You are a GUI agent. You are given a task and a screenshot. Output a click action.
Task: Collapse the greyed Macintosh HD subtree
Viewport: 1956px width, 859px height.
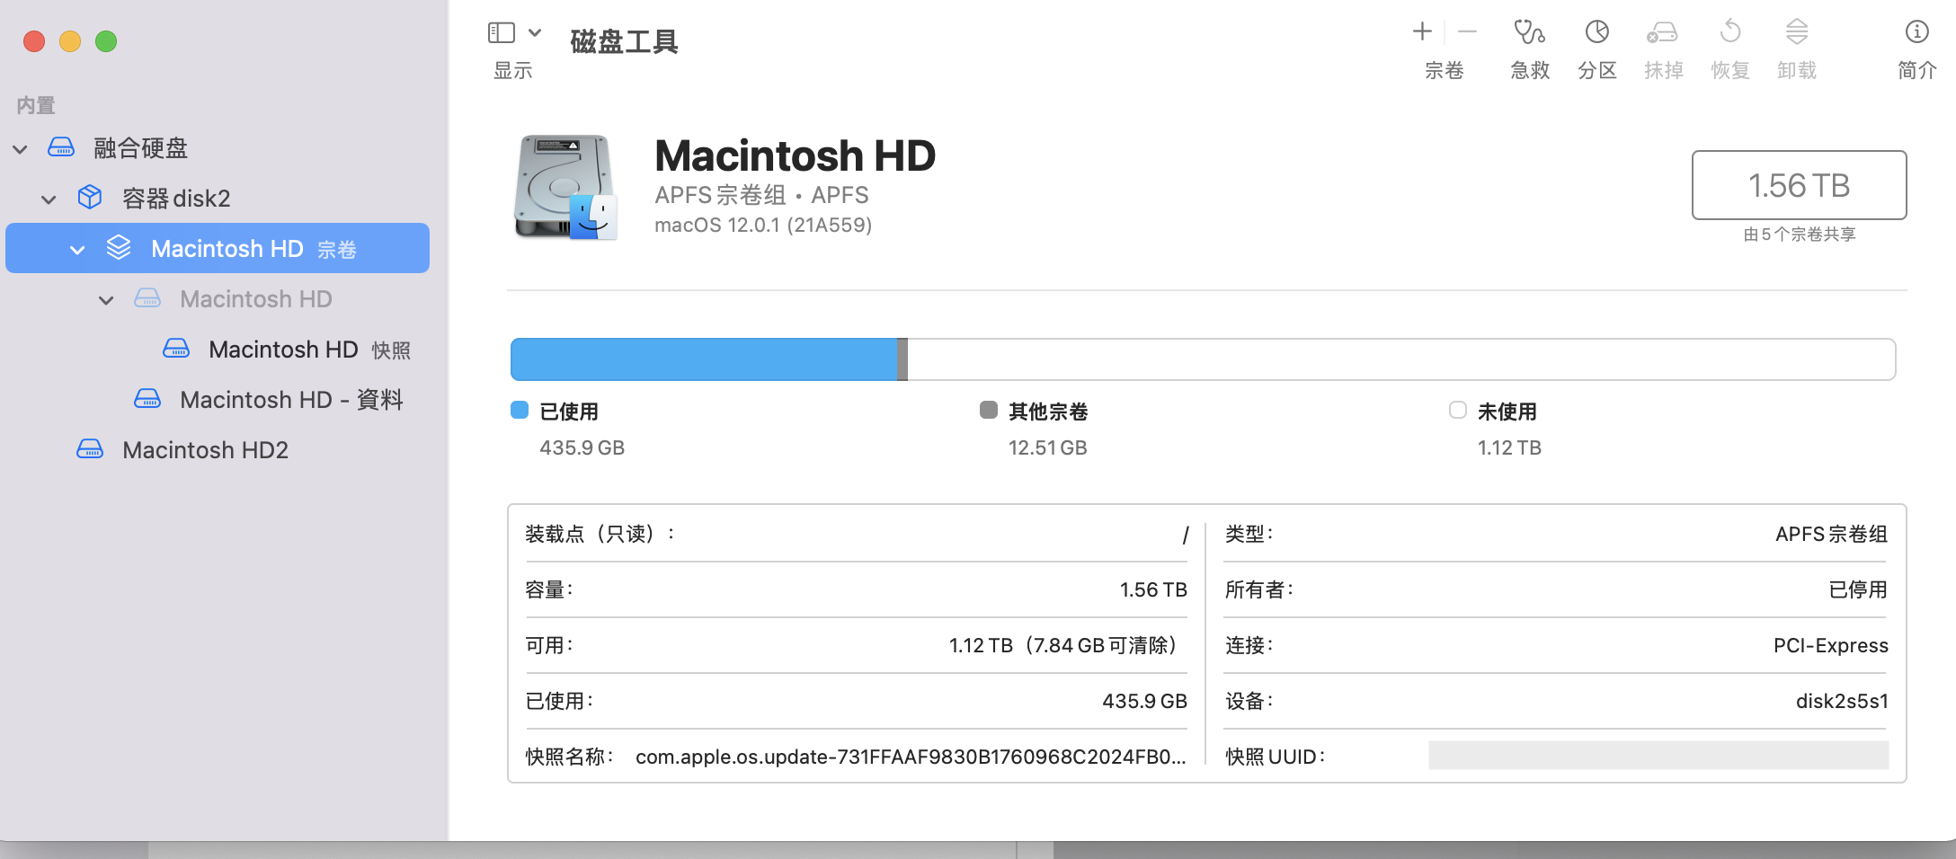106,300
